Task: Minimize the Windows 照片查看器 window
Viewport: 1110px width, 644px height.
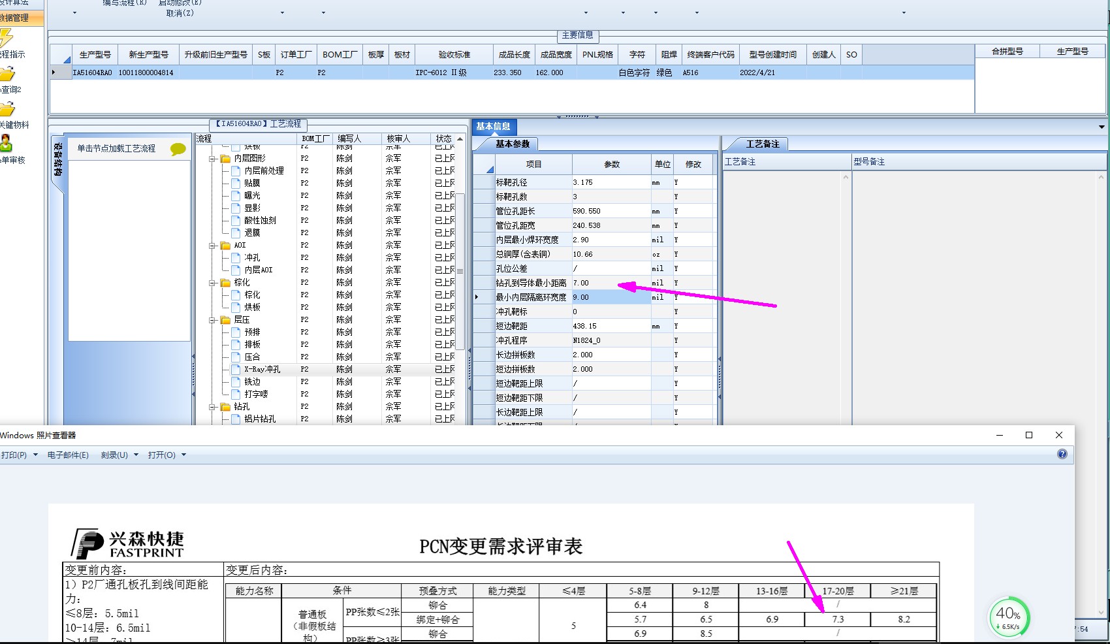Action: point(999,435)
